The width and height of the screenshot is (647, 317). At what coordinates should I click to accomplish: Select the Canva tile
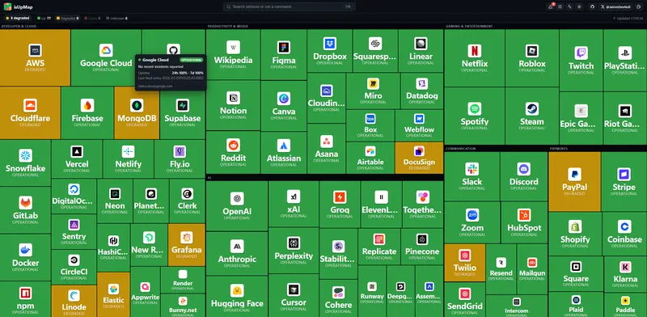[x=284, y=105]
